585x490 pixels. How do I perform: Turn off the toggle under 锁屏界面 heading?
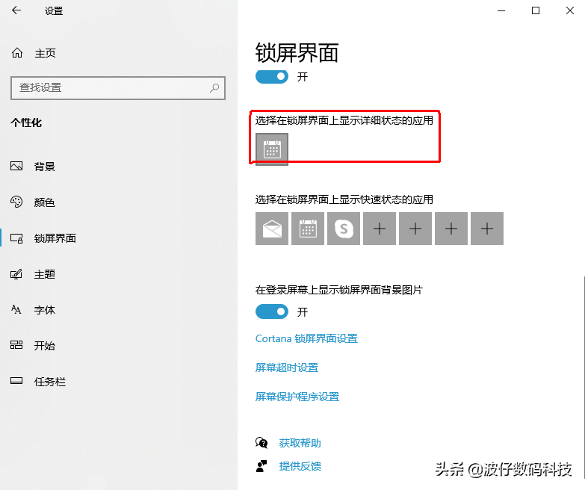pyautogui.click(x=272, y=77)
